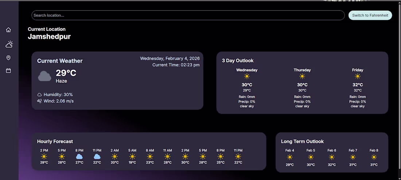
Task: Open the location pin sidebar icon
Action: tap(8, 58)
